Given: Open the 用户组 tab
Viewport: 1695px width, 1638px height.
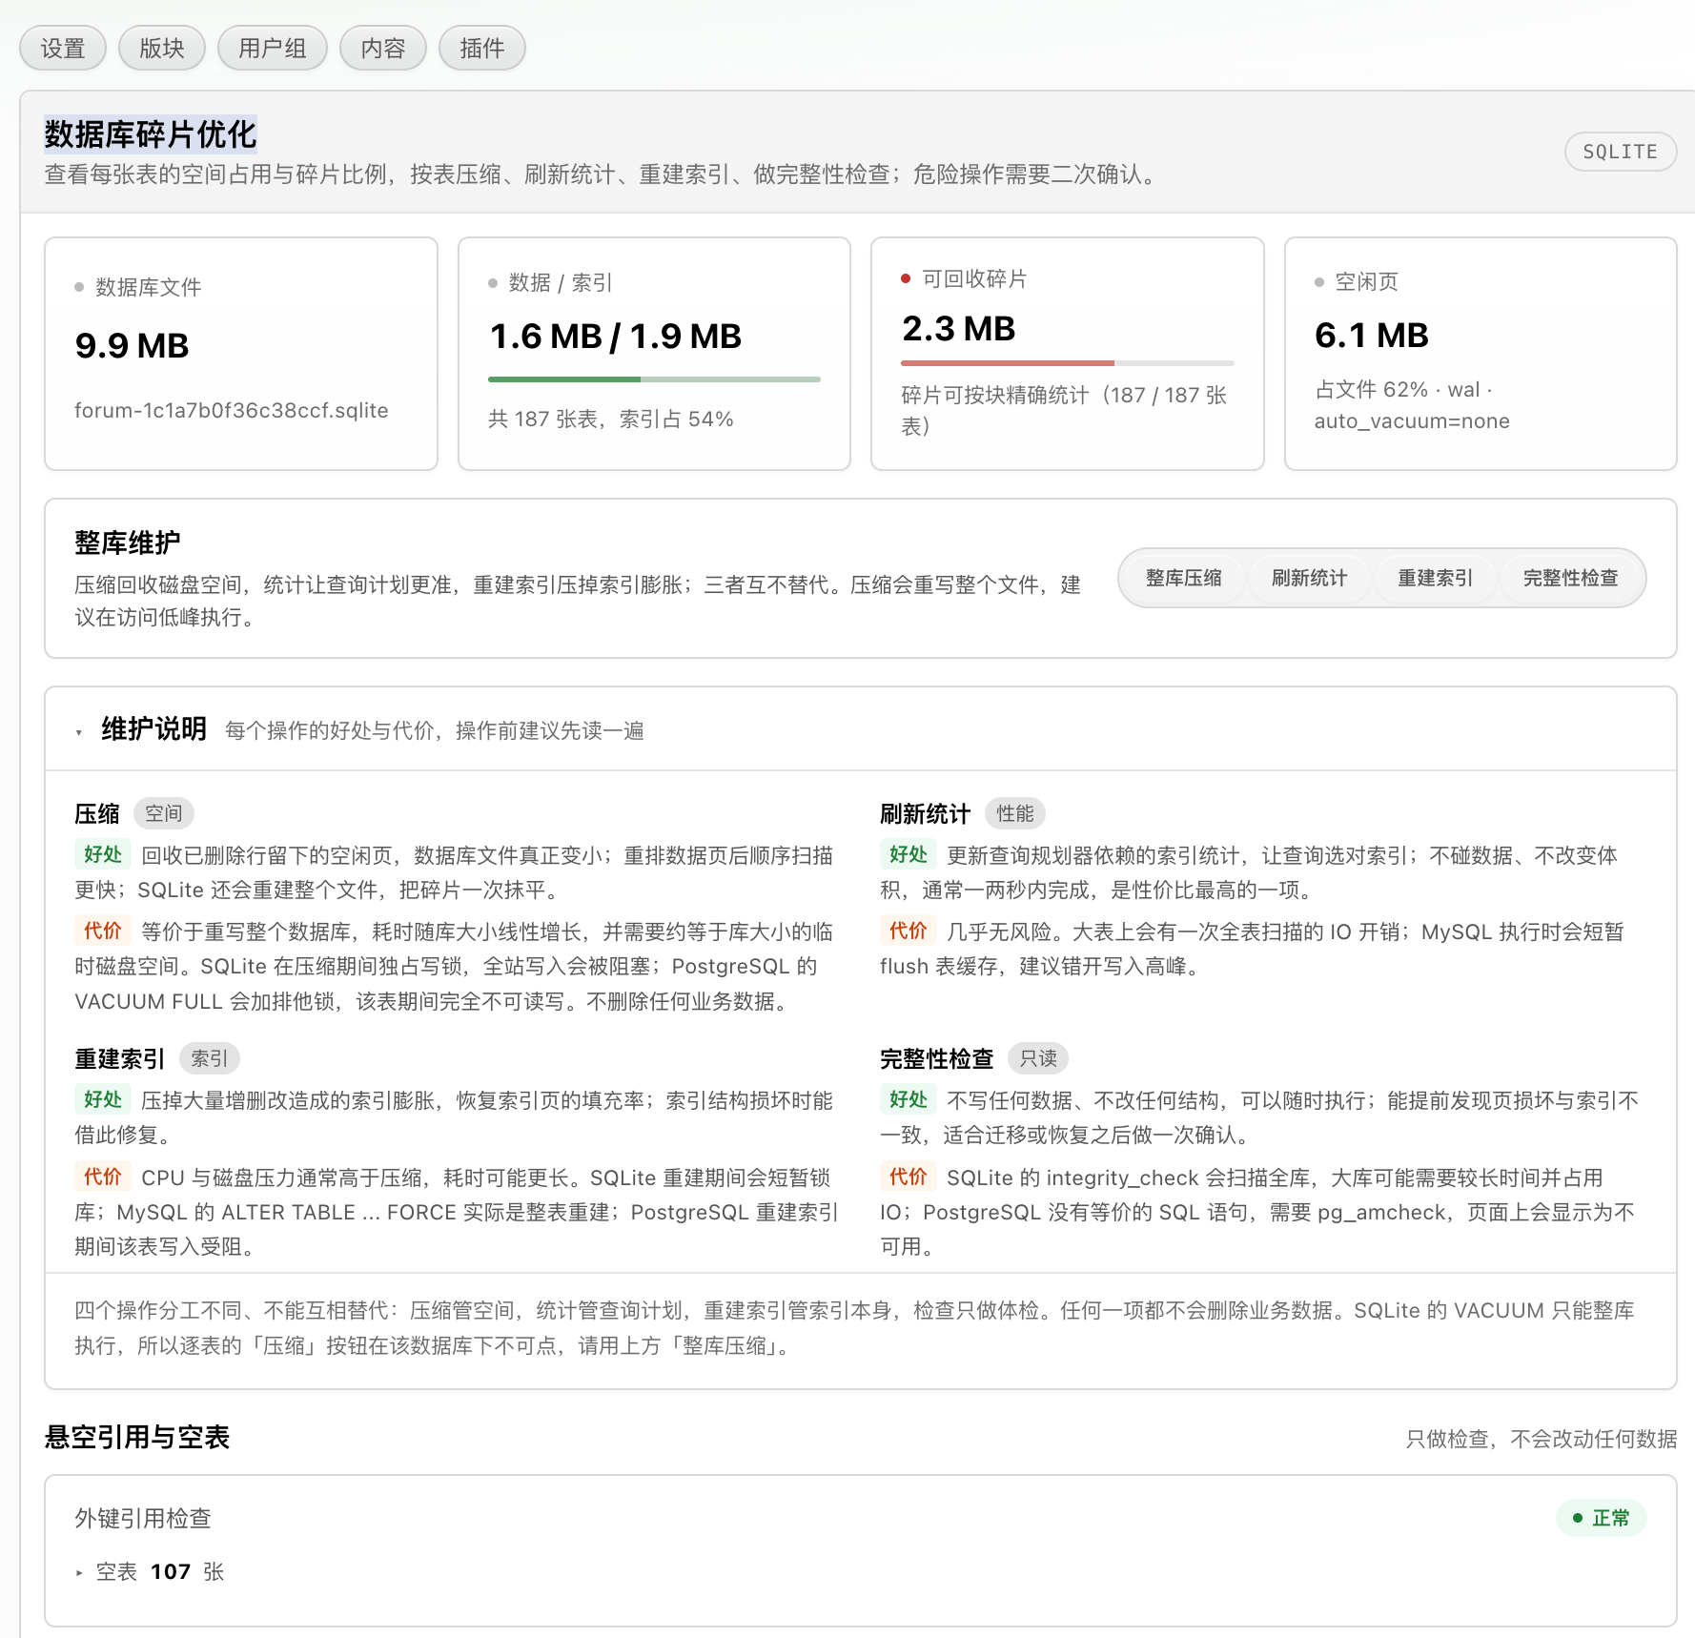Looking at the screenshot, I should pyautogui.click(x=273, y=49).
